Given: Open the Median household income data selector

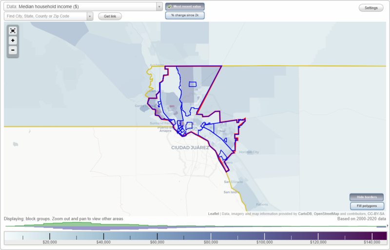Looking at the screenshot, I should 80,7.
